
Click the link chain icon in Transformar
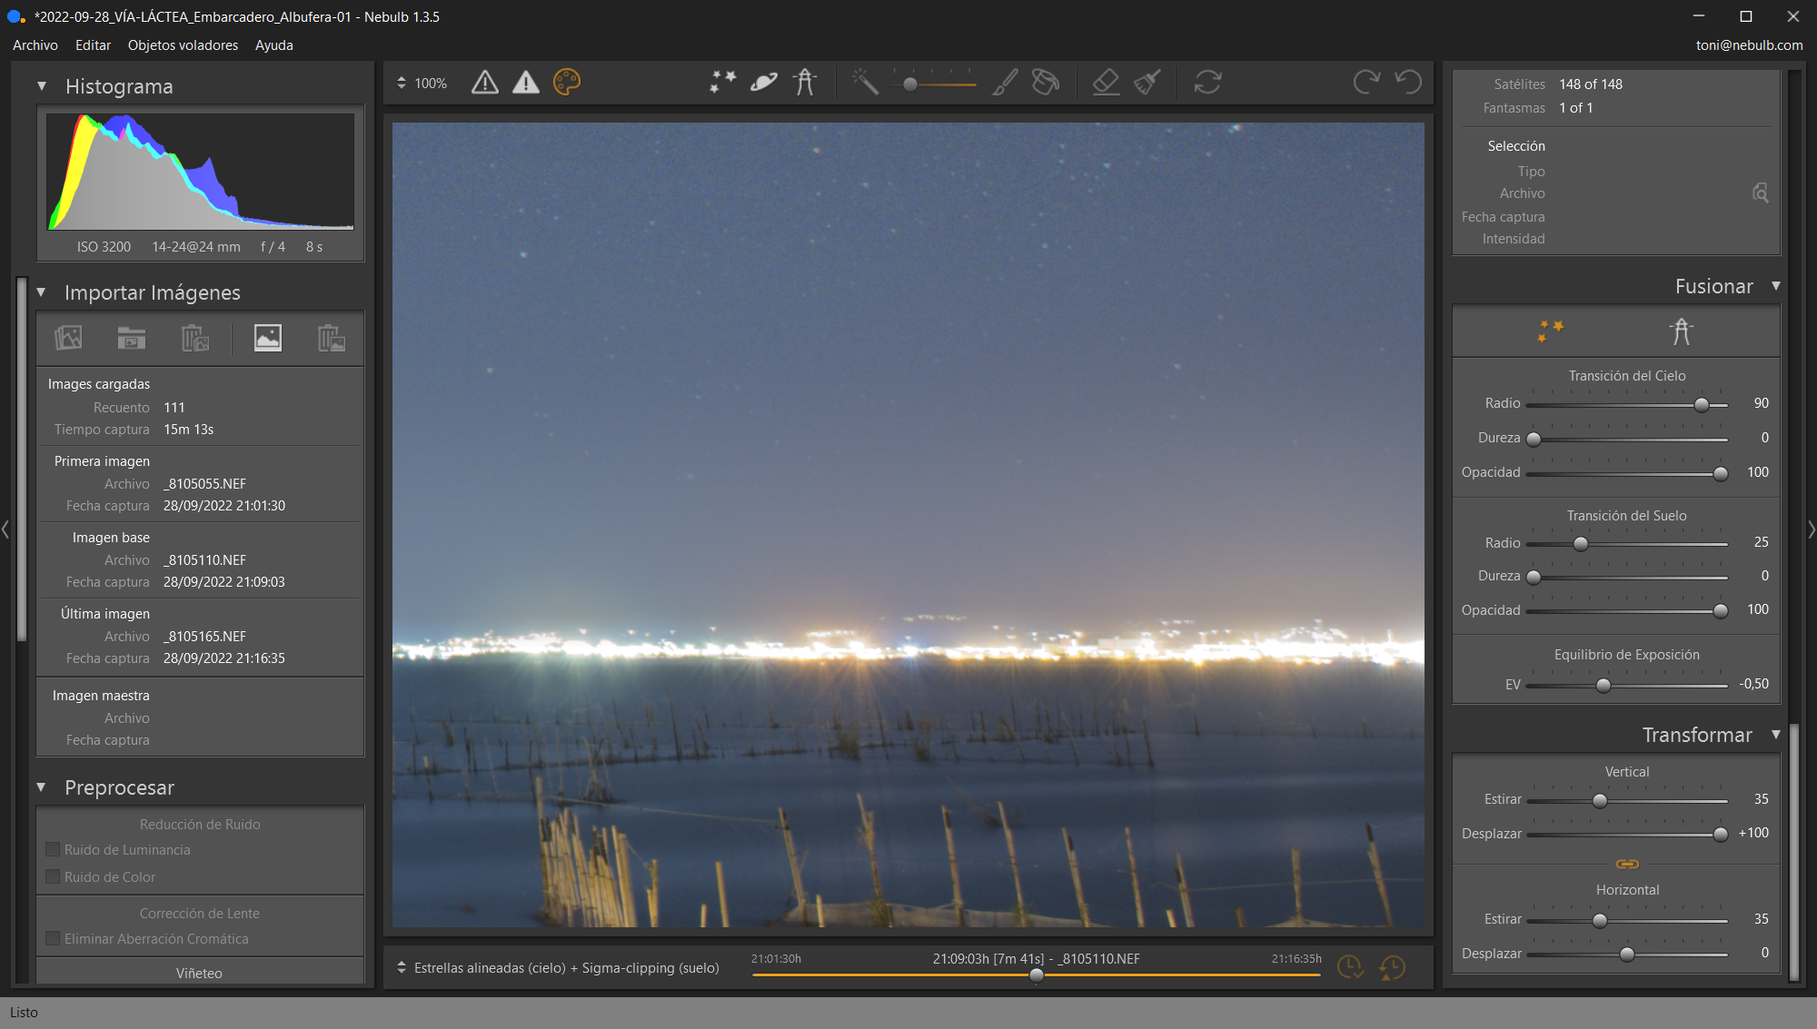[x=1627, y=864]
